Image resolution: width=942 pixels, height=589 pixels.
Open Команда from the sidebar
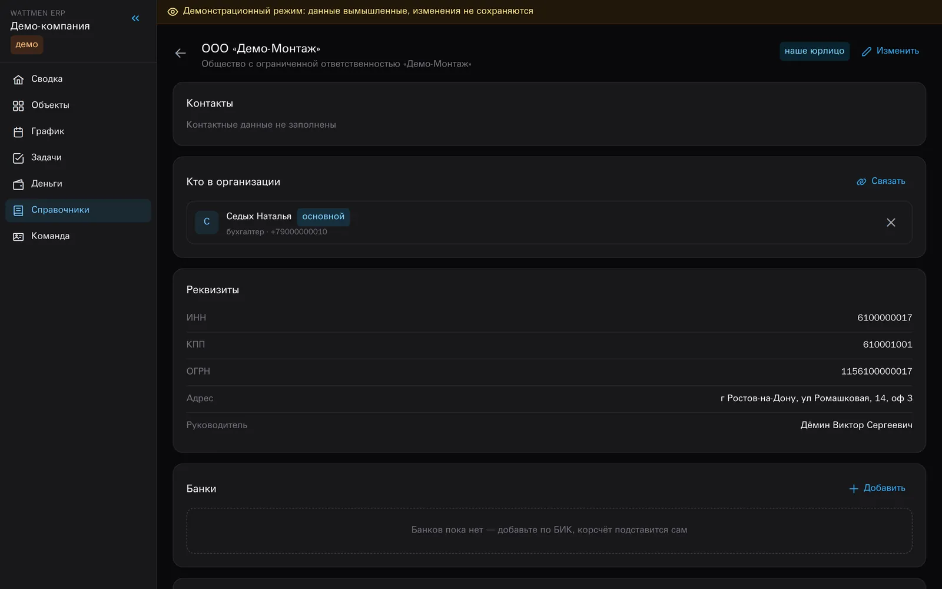pos(78,236)
